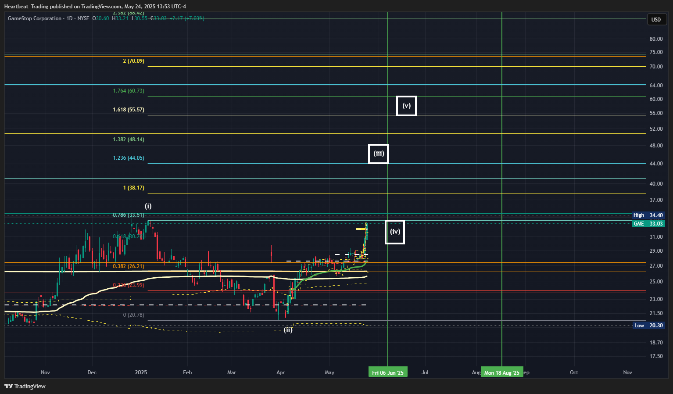Click the (i) wave label
Viewport: 673px width, 394px height.
[148, 206]
